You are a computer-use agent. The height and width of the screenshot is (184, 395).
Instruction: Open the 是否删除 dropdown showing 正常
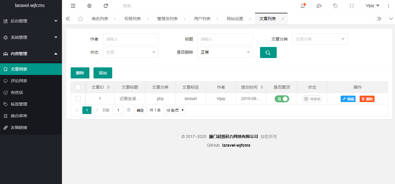pos(225,52)
